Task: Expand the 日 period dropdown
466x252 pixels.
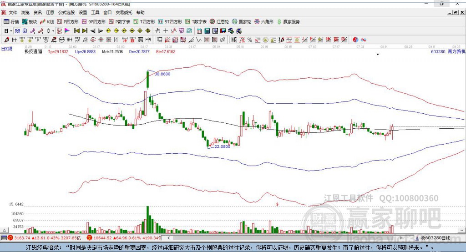Action: pos(11,31)
